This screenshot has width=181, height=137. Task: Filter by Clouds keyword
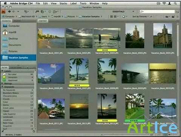[18, 99]
